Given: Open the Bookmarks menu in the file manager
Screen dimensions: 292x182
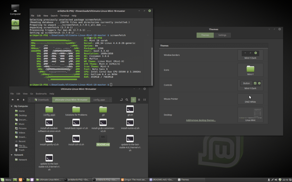Looking at the screenshot, I should click(41, 93).
